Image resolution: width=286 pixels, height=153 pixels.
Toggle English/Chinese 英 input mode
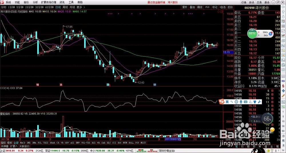pyautogui.click(x=227, y=102)
